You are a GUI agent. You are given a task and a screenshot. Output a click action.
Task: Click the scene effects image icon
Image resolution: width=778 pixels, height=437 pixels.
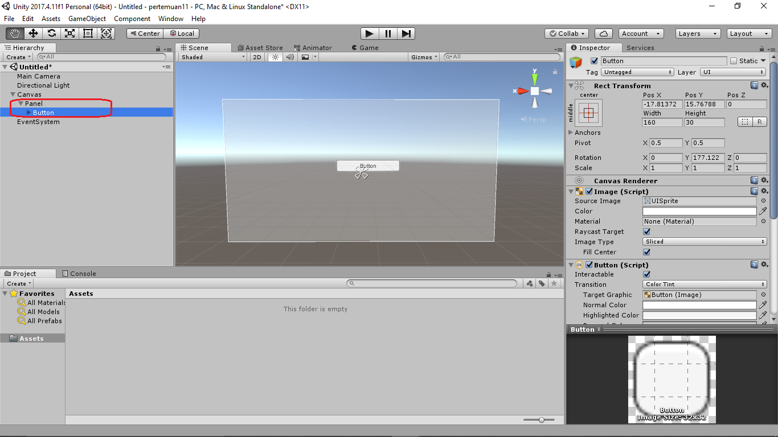[305, 57]
